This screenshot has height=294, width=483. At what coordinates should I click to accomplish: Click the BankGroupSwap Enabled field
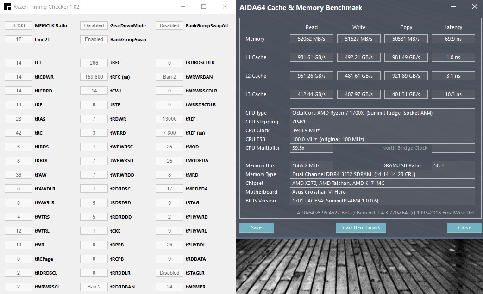(x=94, y=39)
